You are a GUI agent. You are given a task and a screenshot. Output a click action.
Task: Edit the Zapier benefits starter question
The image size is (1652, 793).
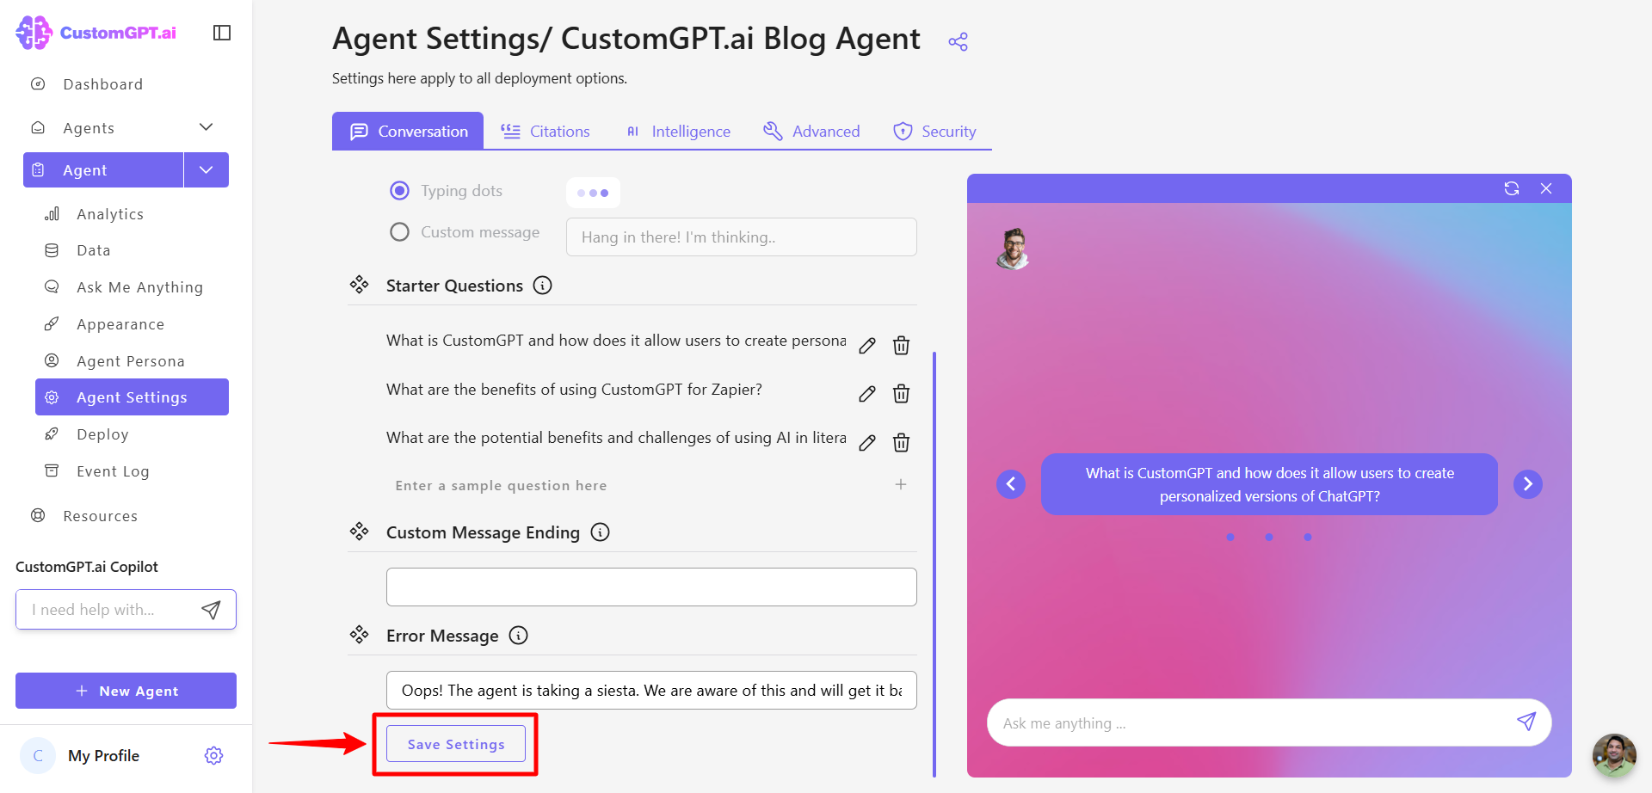point(867,394)
